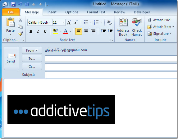
Task: Open Basic Text dialog launcher
Action: coord(112,40)
